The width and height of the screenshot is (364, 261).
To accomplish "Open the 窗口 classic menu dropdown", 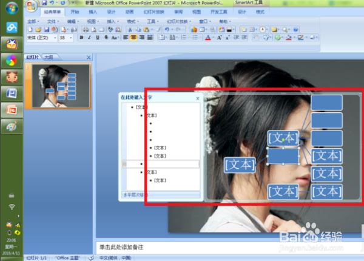I will (205, 21).
